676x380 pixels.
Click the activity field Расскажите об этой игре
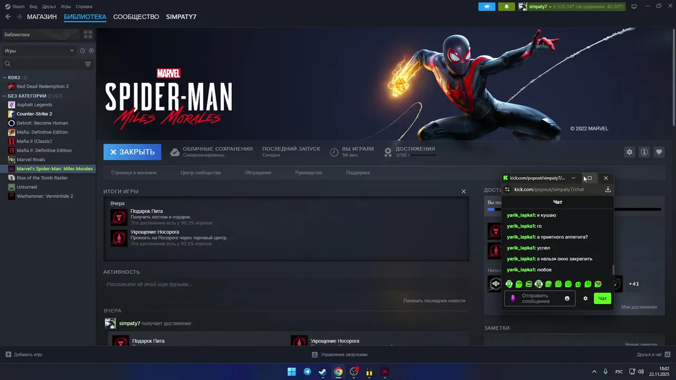(x=286, y=284)
